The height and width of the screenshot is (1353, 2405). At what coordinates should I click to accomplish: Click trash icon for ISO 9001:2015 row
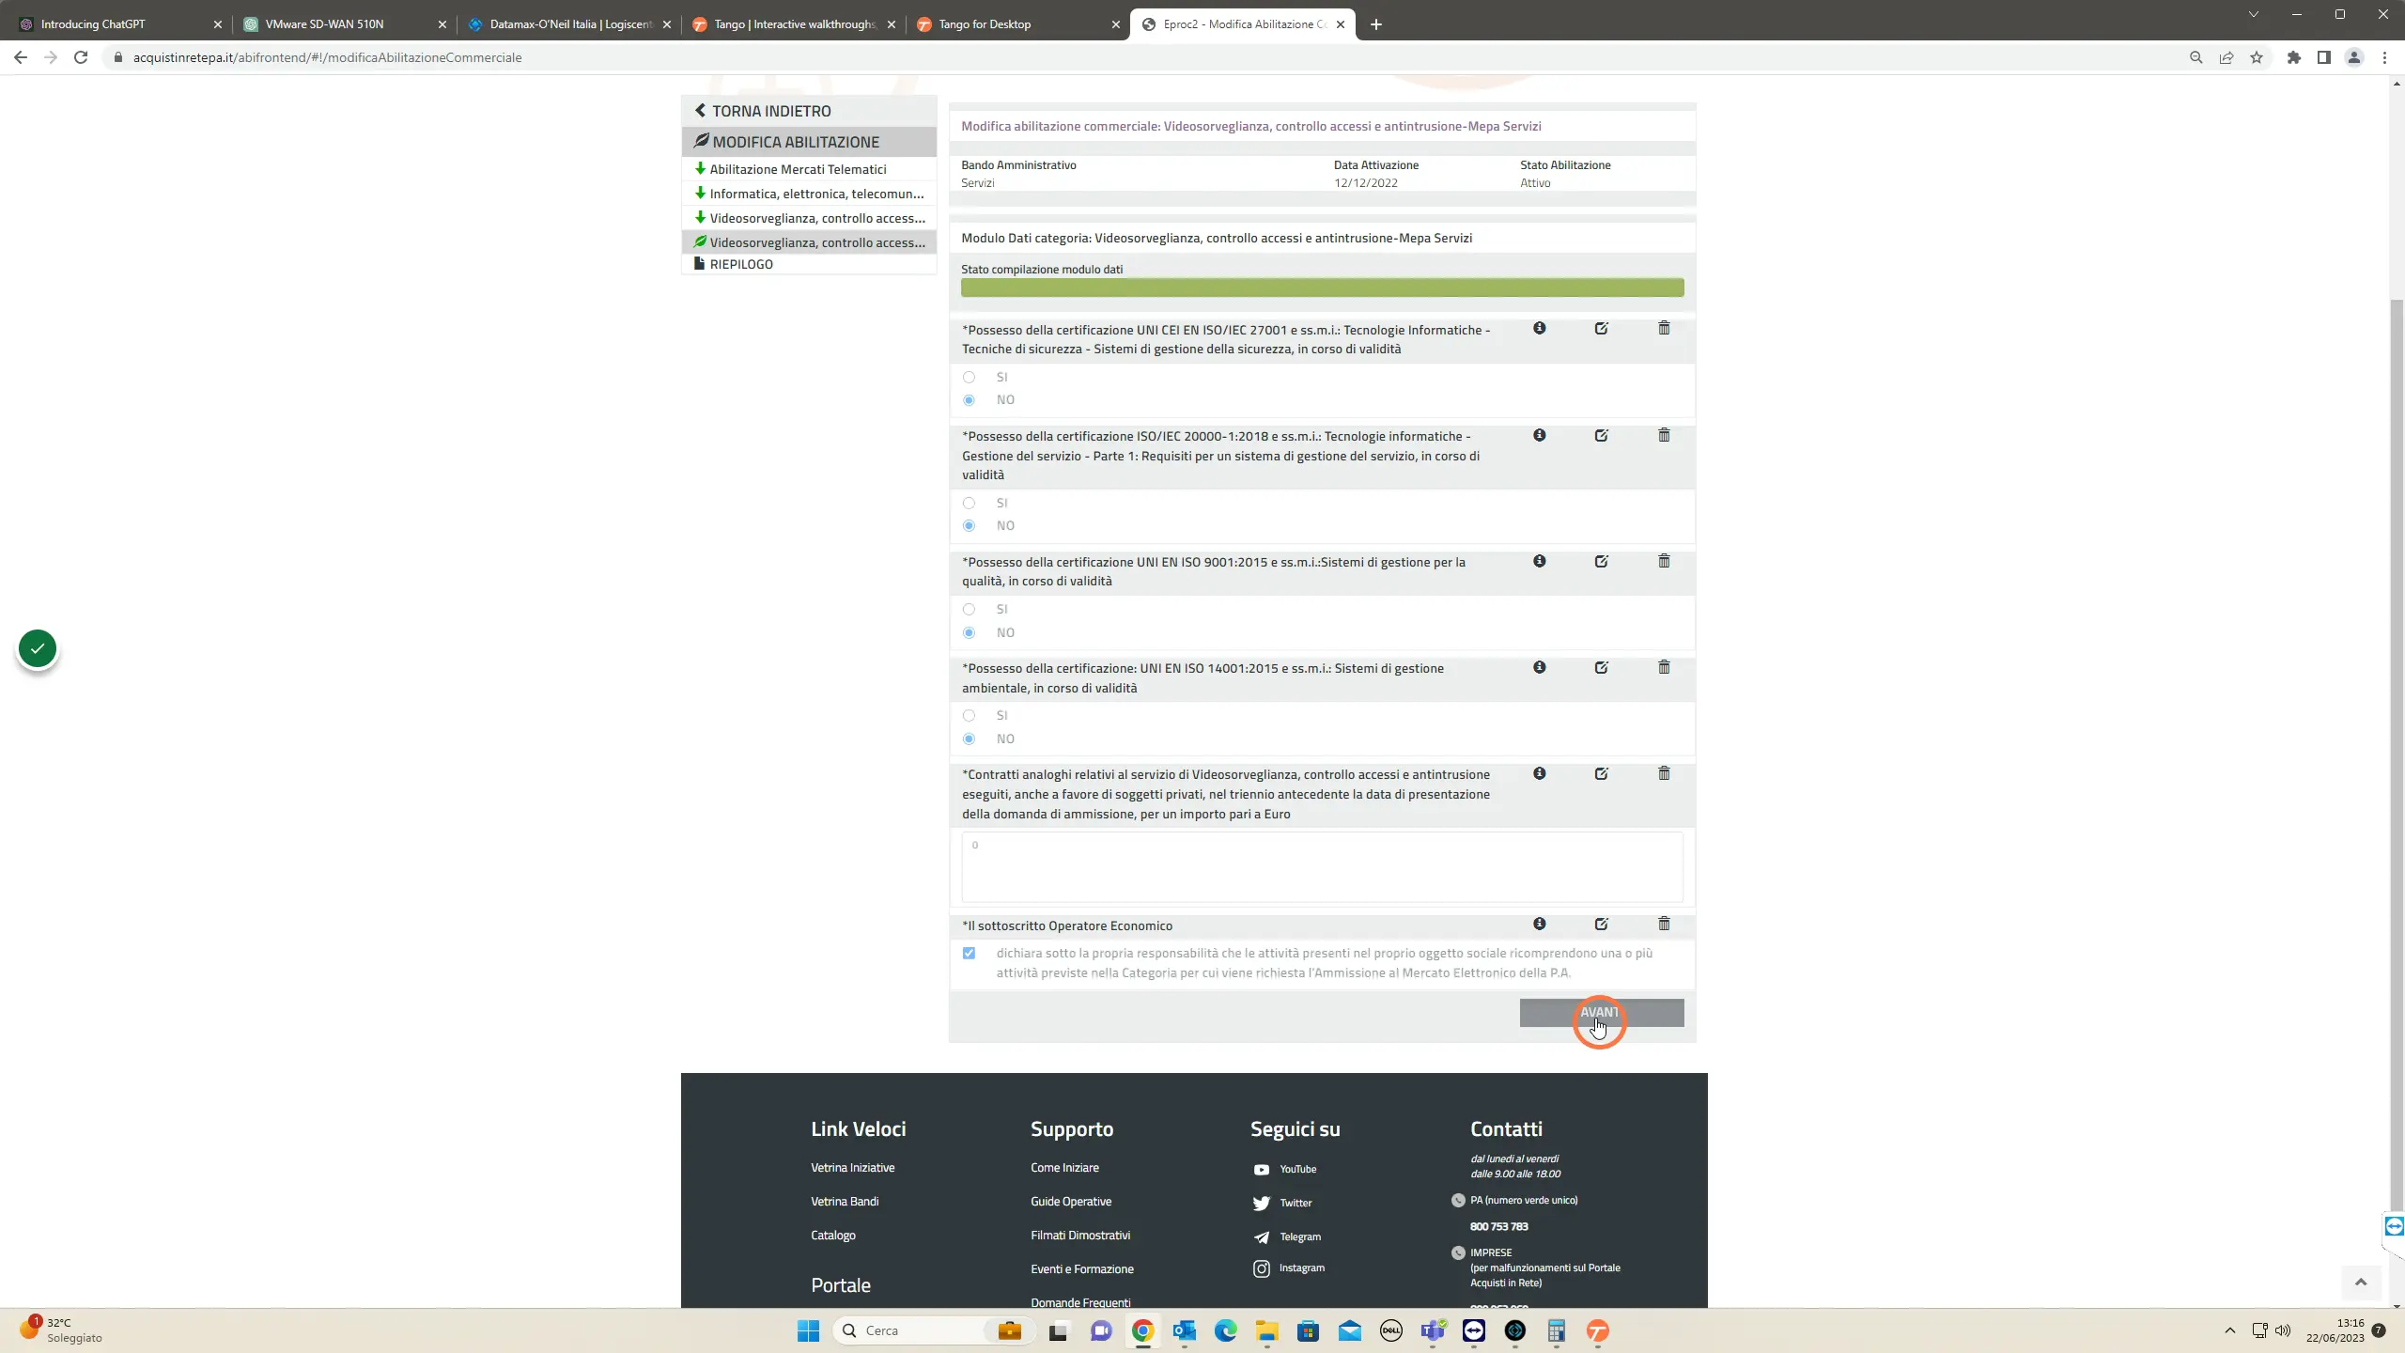(1664, 561)
